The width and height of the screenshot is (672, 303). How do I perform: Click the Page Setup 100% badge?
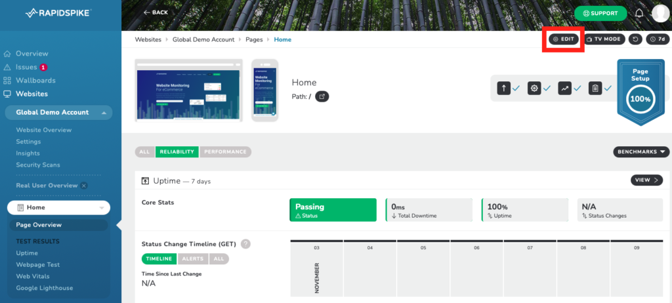(x=640, y=92)
